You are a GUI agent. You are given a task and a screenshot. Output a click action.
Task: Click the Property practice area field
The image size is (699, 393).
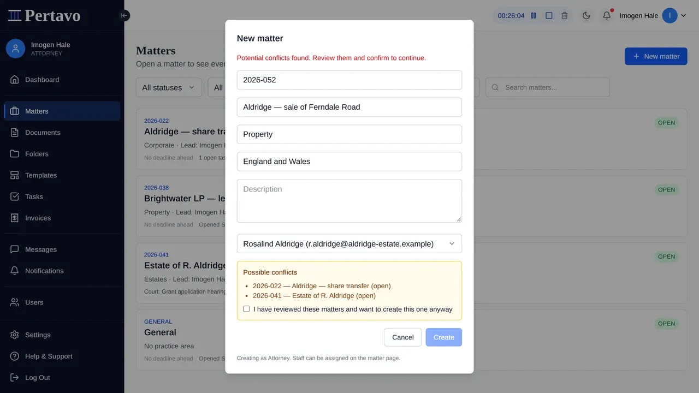coord(349,134)
